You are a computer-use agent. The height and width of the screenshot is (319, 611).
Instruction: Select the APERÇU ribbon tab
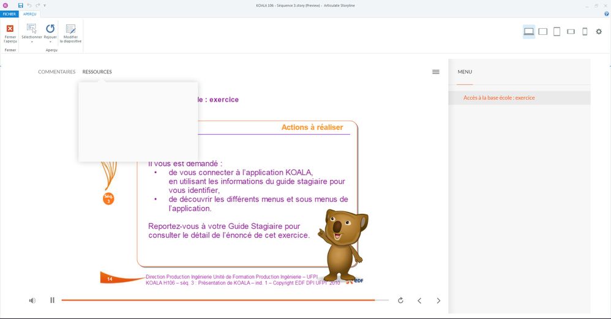click(x=29, y=14)
